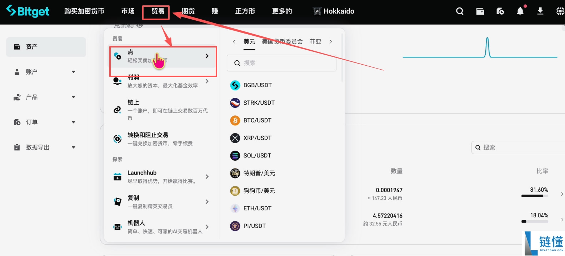
Task: Click the Launchhub calendar icon
Action: pyautogui.click(x=117, y=177)
